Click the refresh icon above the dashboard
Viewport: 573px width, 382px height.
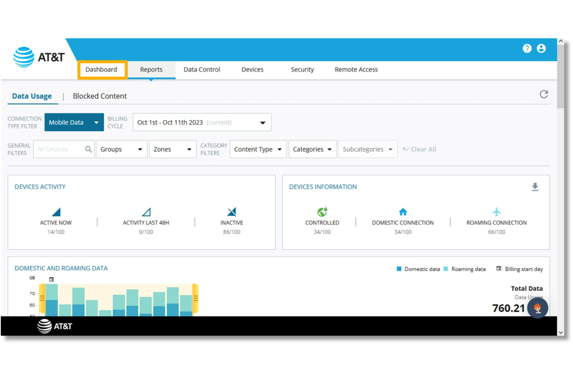tap(544, 94)
